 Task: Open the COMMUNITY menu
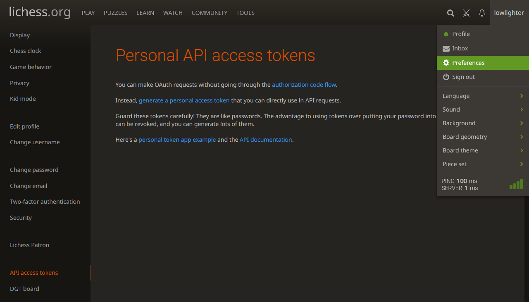(x=210, y=13)
